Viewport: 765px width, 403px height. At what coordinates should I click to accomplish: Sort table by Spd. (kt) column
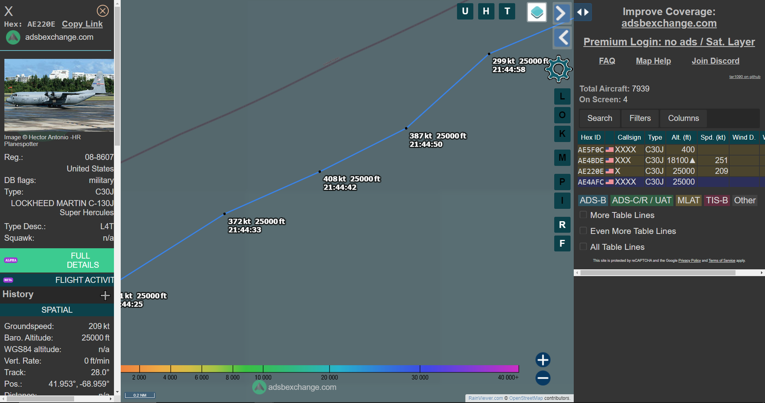[x=713, y=137]
